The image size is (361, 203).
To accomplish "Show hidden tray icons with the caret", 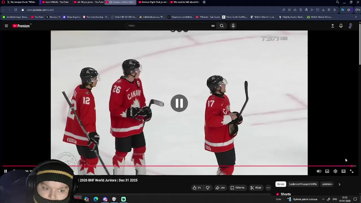I will [323, 199].
